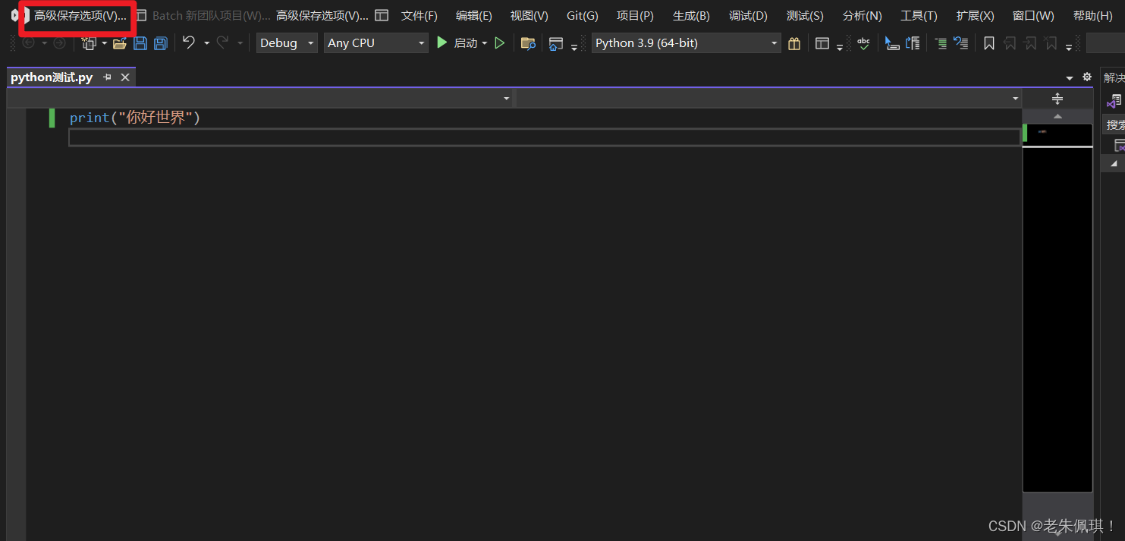Image resolution: width=1125 pixels, height=541 pixels.
Task: Click the print("你好世界") code line
Action: (x=135, y=118)
